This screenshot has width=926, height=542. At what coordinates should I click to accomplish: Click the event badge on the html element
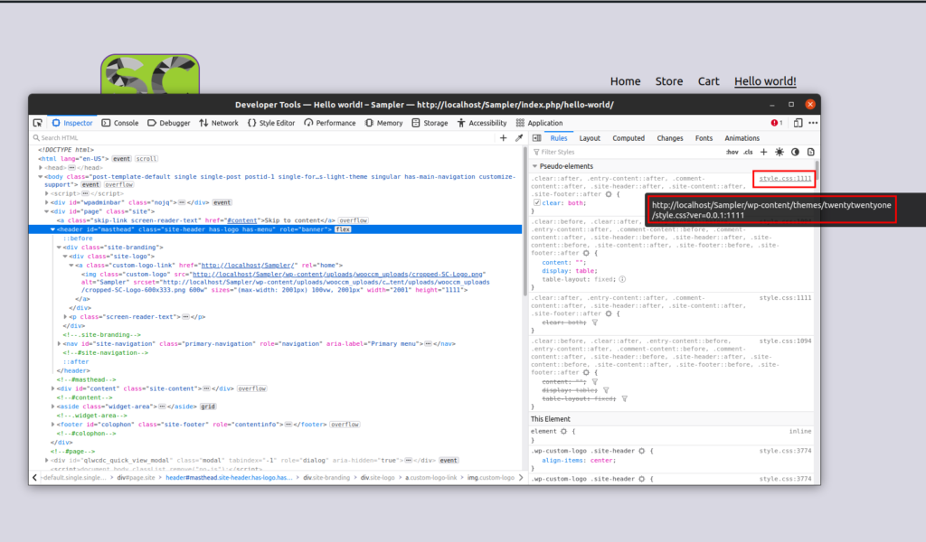tap(122, 159)
